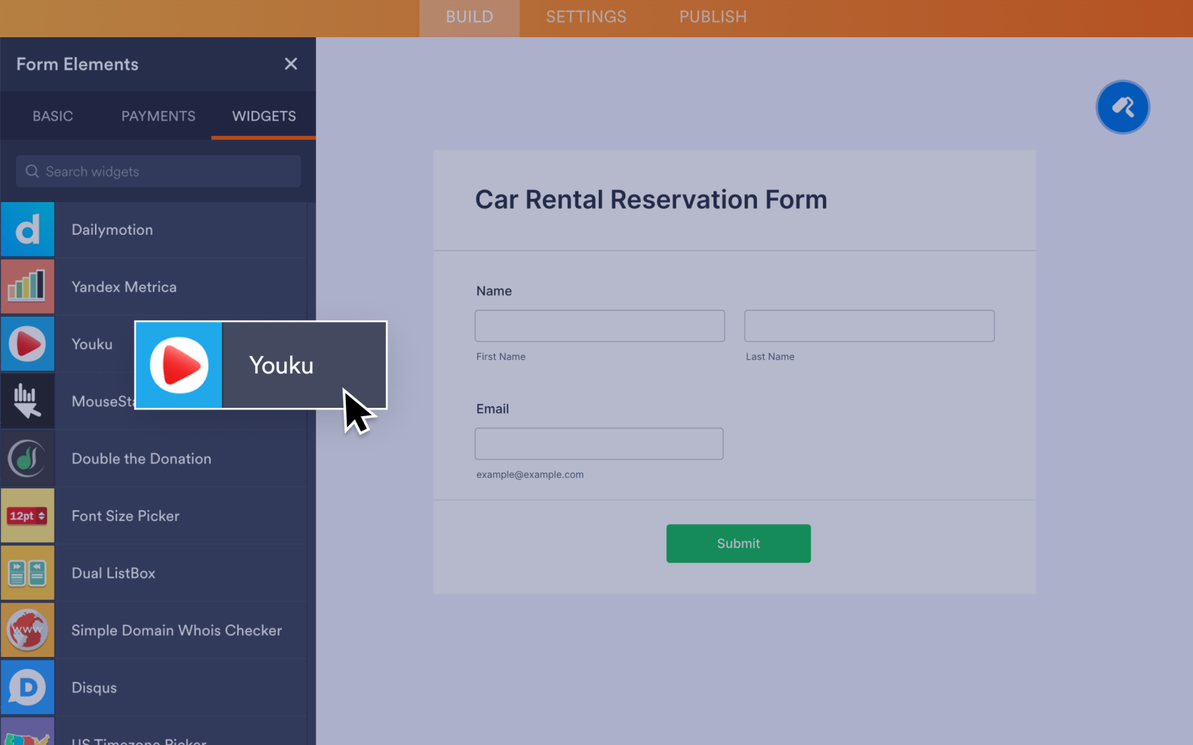Go to the SETTINGS tab
1193x745 pixels.
[x=586, y=17]
